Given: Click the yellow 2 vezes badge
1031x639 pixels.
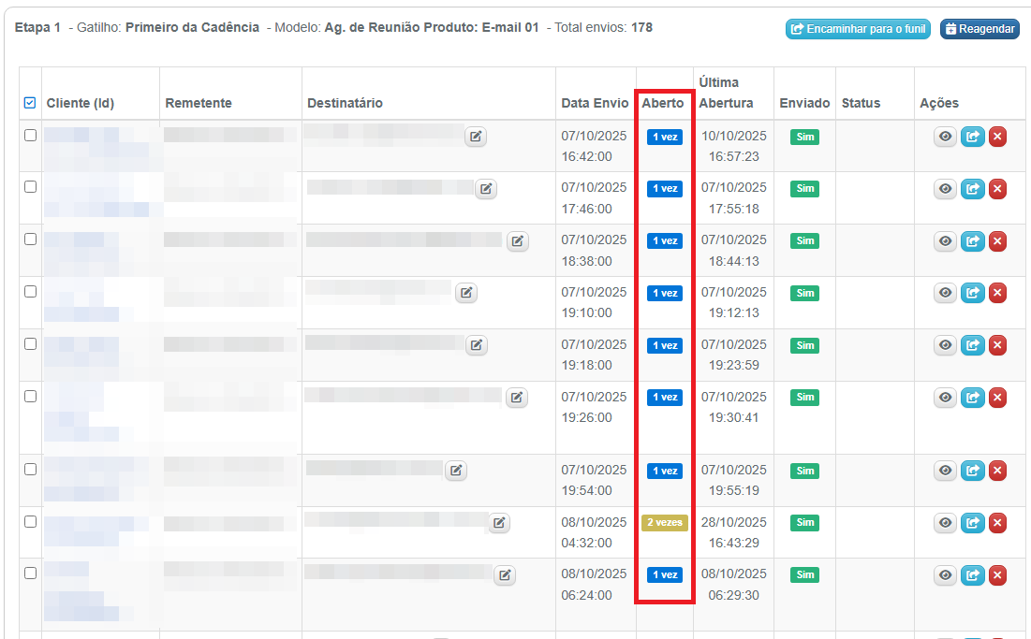Looking at the screenshot, I should (664, 523).
